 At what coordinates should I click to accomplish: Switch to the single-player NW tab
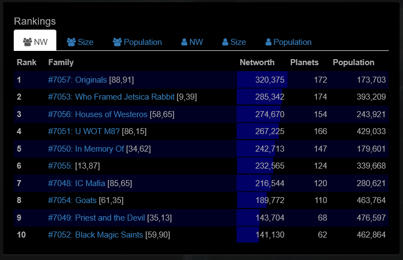(192, 42)
